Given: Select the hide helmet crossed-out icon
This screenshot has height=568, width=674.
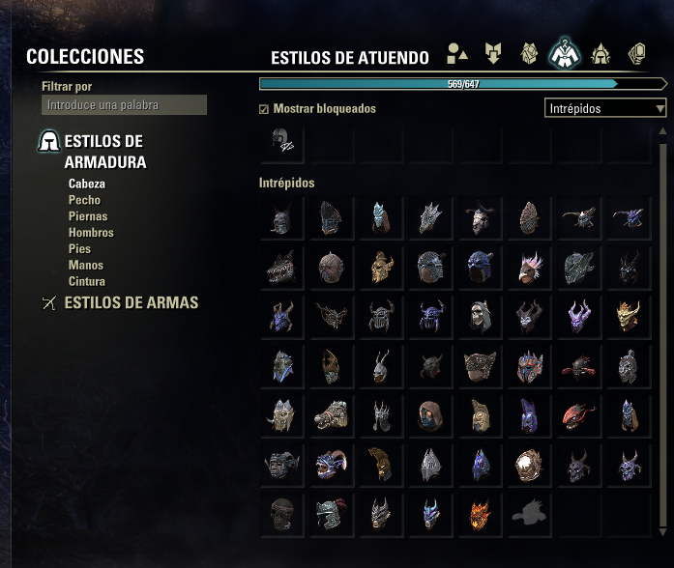Looking at the screenshot, I should pyautogui.click(x=282, y=141).
